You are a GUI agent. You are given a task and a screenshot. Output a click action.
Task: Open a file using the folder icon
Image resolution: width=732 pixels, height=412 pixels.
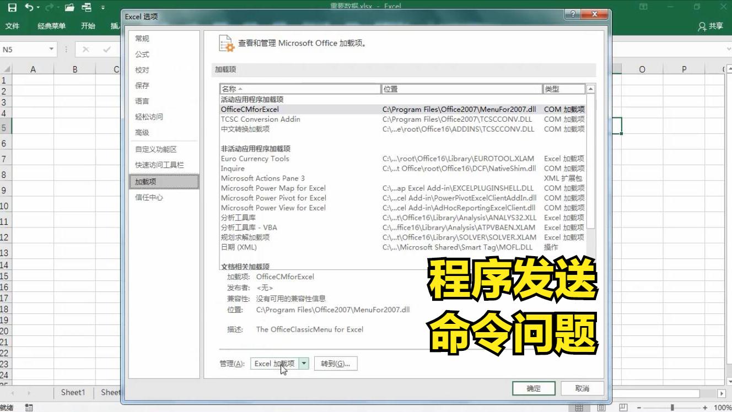[69, 6]
